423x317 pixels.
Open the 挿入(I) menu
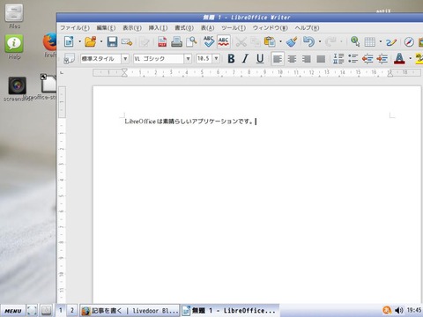click(158, 28)
